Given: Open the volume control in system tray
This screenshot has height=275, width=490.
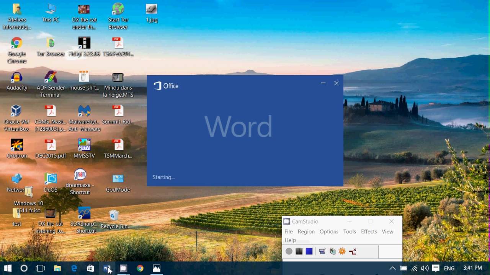Looking at the screenshot, I should 425,269.
